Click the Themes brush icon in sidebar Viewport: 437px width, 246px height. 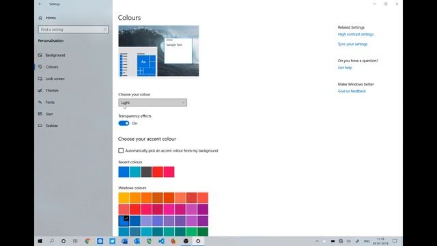point(40,90)
